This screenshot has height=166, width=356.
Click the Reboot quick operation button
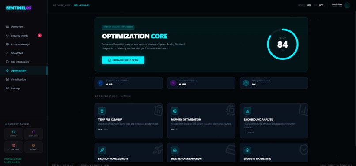pos(34,147)
